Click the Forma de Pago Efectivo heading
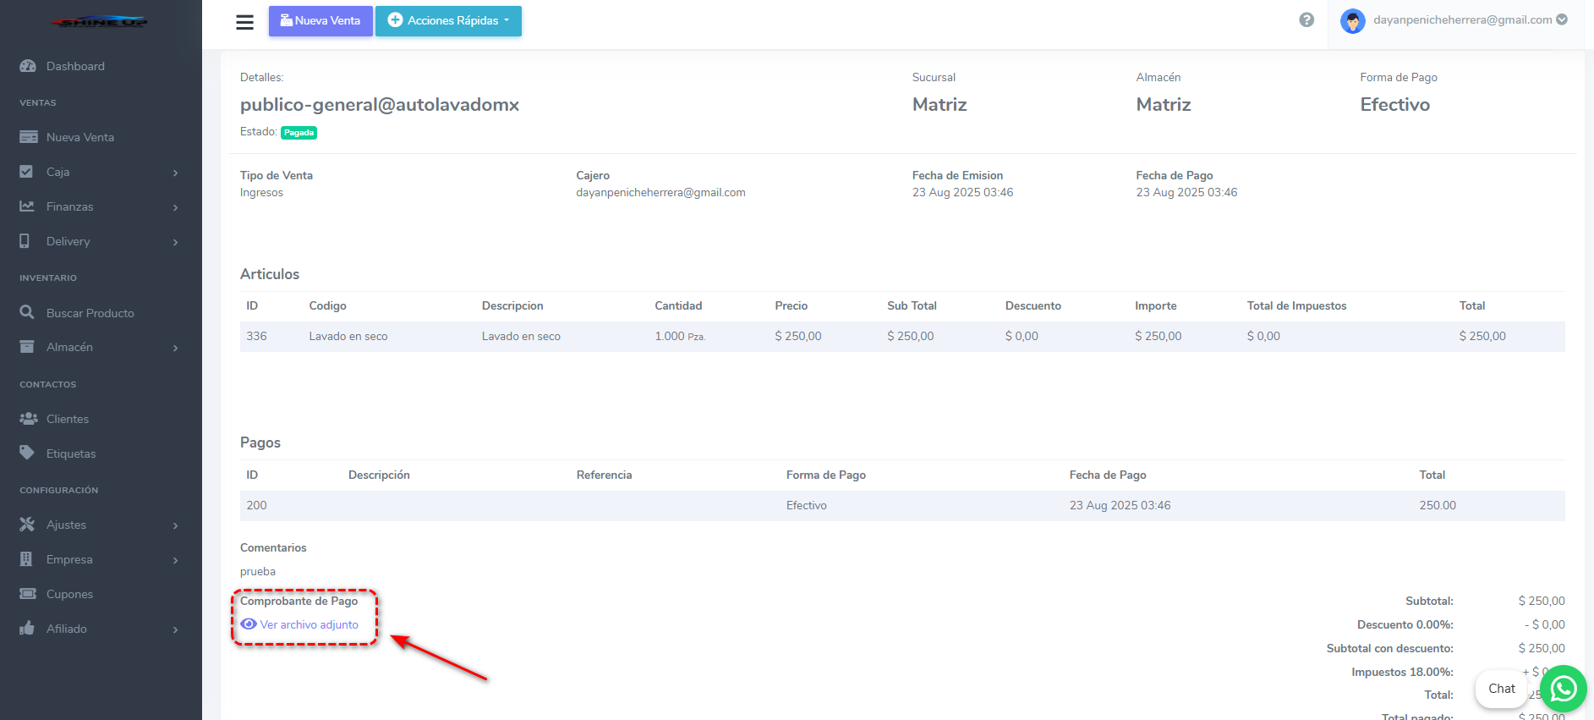The image size is (1594, 720). click(1395, 104)
